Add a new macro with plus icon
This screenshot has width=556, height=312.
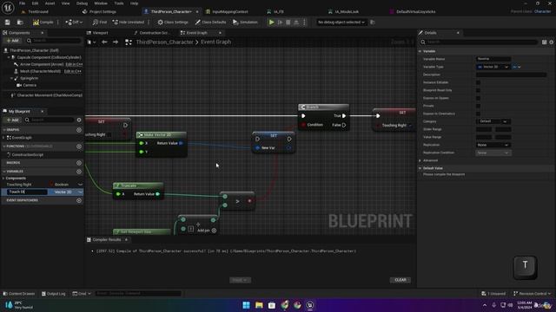pos(79,163)
